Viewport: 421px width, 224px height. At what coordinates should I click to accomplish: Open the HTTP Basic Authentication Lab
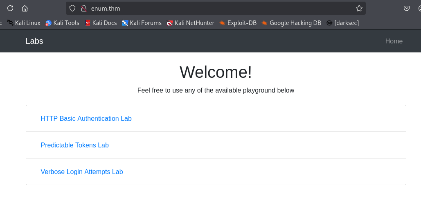[86, 118]
